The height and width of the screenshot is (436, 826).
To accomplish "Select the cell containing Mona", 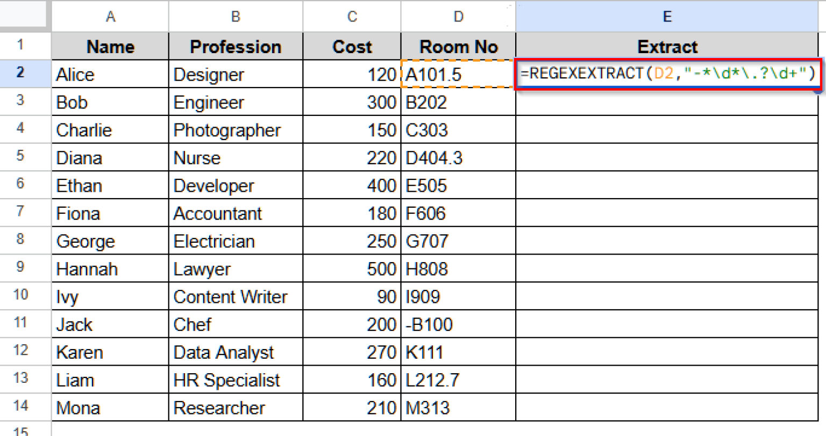I will (x=110, y=408).
